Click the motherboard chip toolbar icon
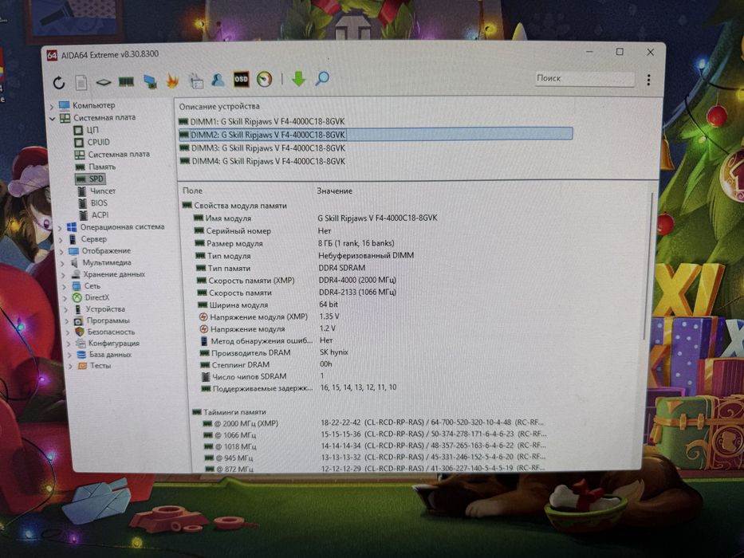 (104, 83)
